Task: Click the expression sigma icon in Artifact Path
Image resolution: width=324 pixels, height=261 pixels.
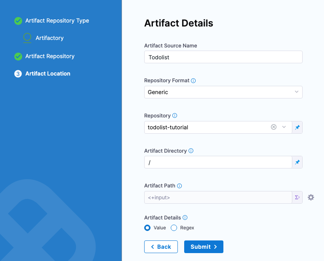Action: coord(297,197)
